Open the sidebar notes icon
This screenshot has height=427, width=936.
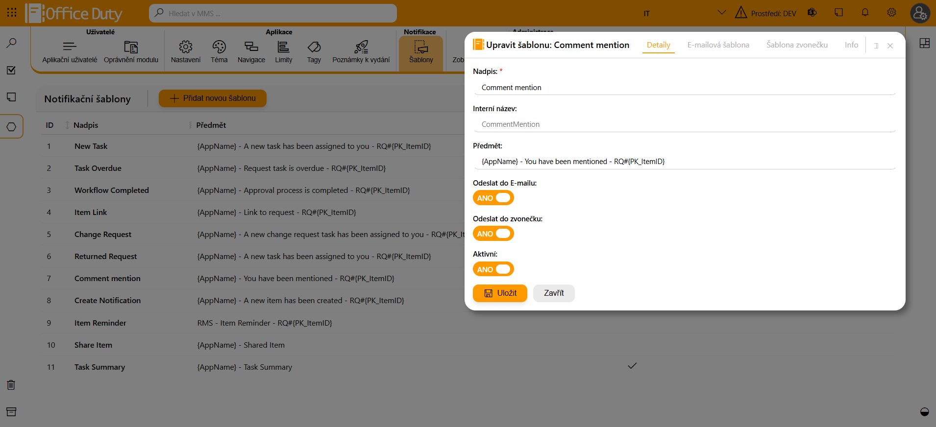pos(11,97)
